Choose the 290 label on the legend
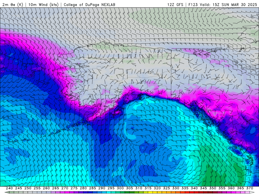Screen dimensions: 259x194 coord(102,188)
